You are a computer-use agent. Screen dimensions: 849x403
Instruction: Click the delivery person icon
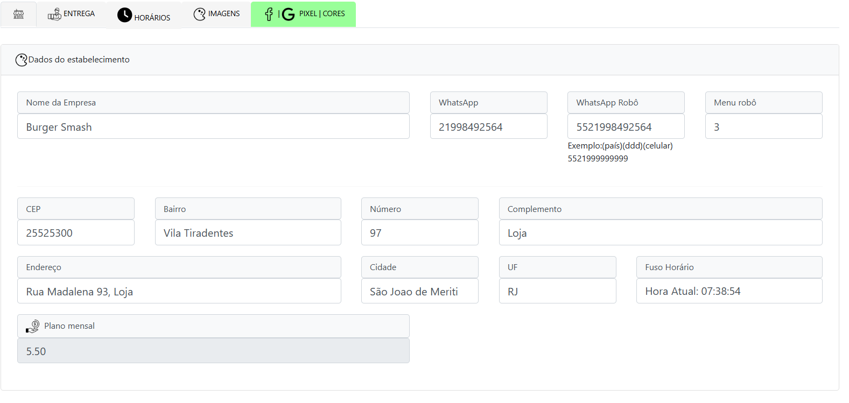coord(54,15)
